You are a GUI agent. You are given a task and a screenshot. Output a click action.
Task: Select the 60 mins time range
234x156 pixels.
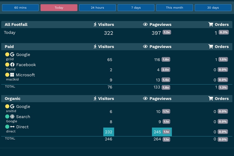pyautogui.click(x=21, y=8)
